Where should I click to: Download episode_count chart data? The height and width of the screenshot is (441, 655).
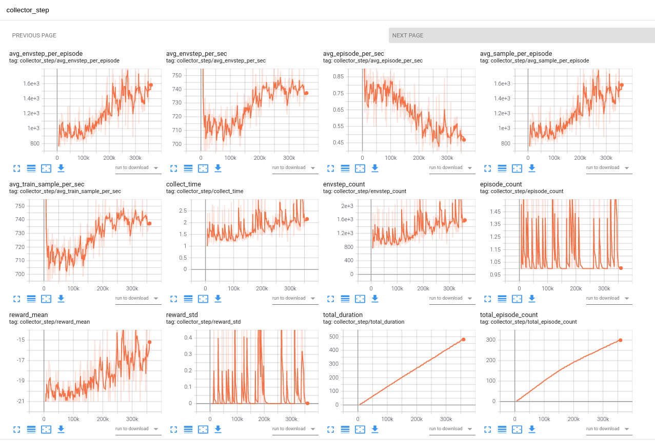point(532,299)
